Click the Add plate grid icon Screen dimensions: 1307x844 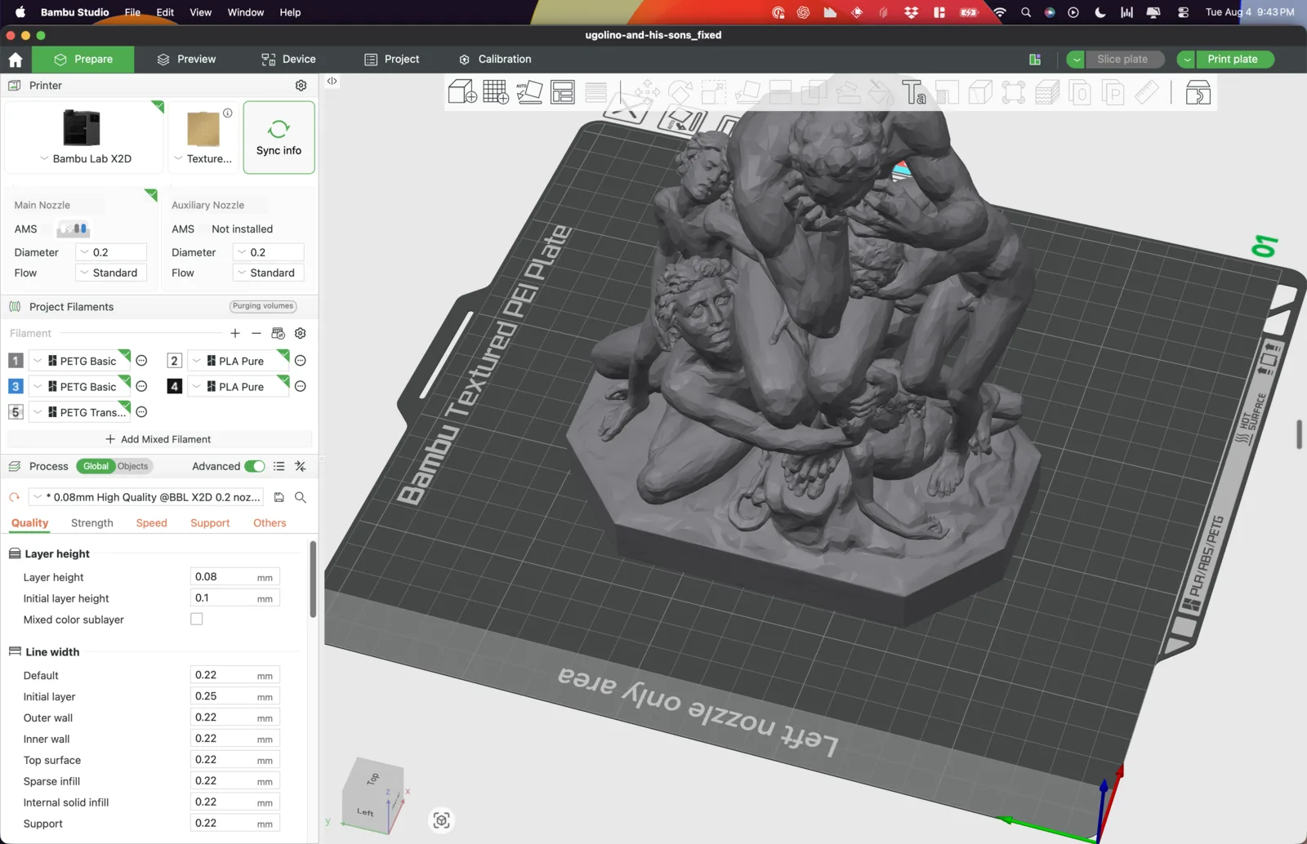pyautogui.click(x=496, y=91)
